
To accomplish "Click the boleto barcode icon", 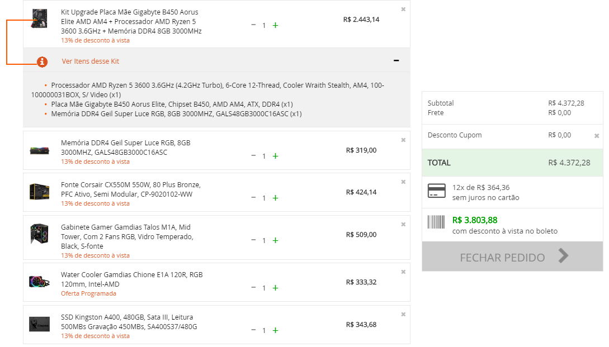I will point(436,222).
